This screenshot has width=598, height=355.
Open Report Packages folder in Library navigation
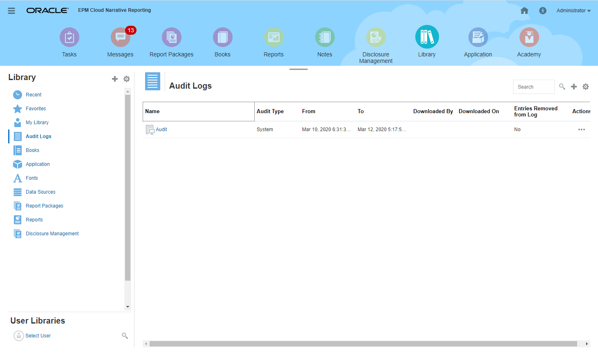[x=45, y=206]
